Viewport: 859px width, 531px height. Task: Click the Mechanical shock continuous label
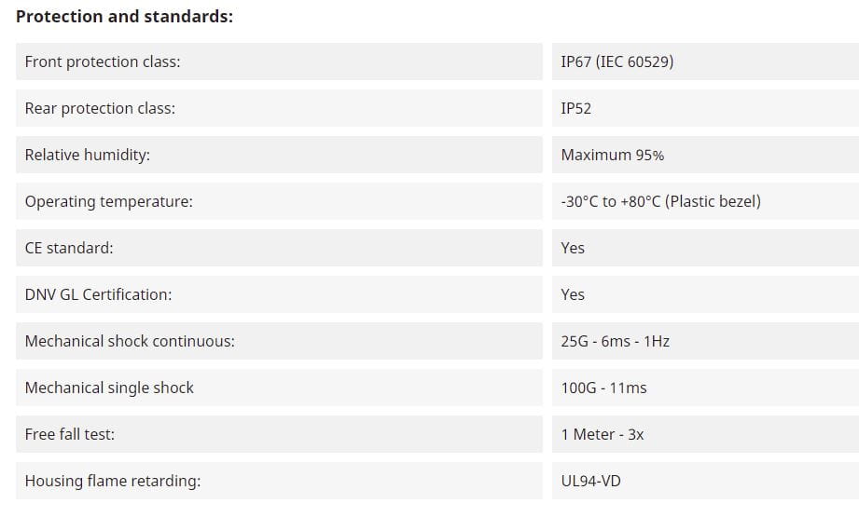[130, 341]
